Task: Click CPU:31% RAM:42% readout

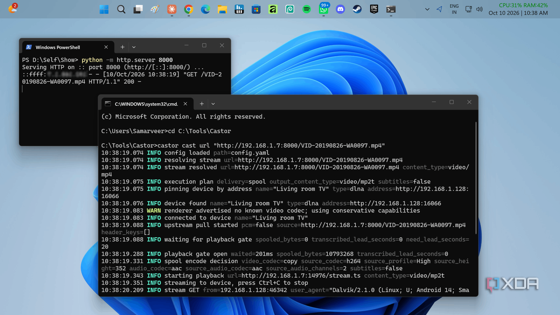Action: point(523,5)
